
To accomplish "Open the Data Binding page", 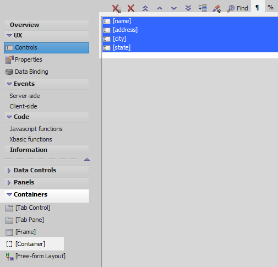I will coord(27,72).
